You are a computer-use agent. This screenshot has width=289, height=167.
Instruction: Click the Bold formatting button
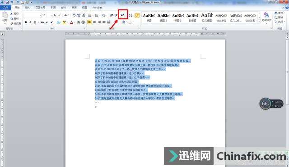pyautogui.click(x=26, y=22)
